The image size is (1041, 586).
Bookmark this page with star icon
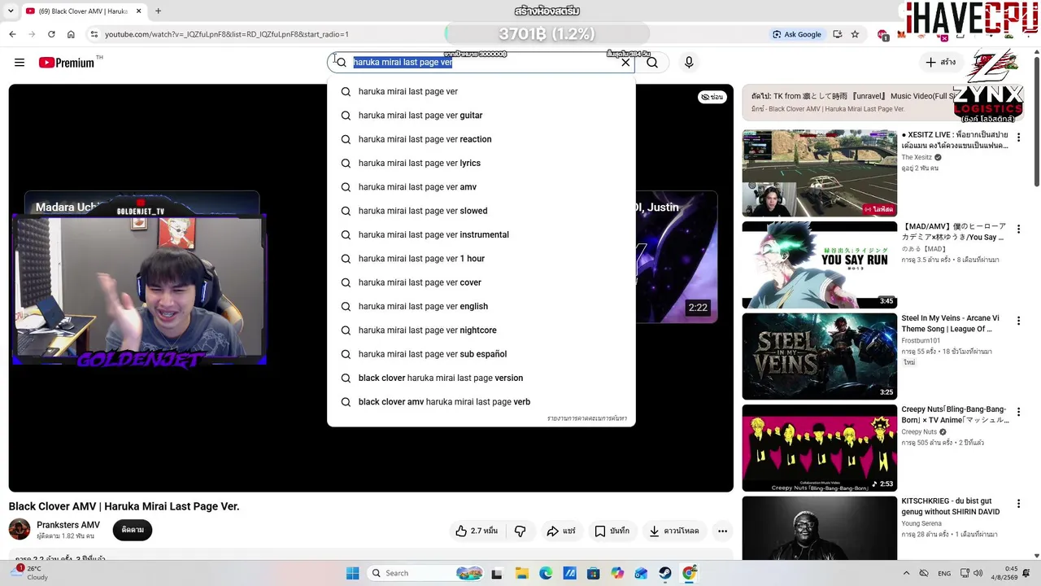855,34
